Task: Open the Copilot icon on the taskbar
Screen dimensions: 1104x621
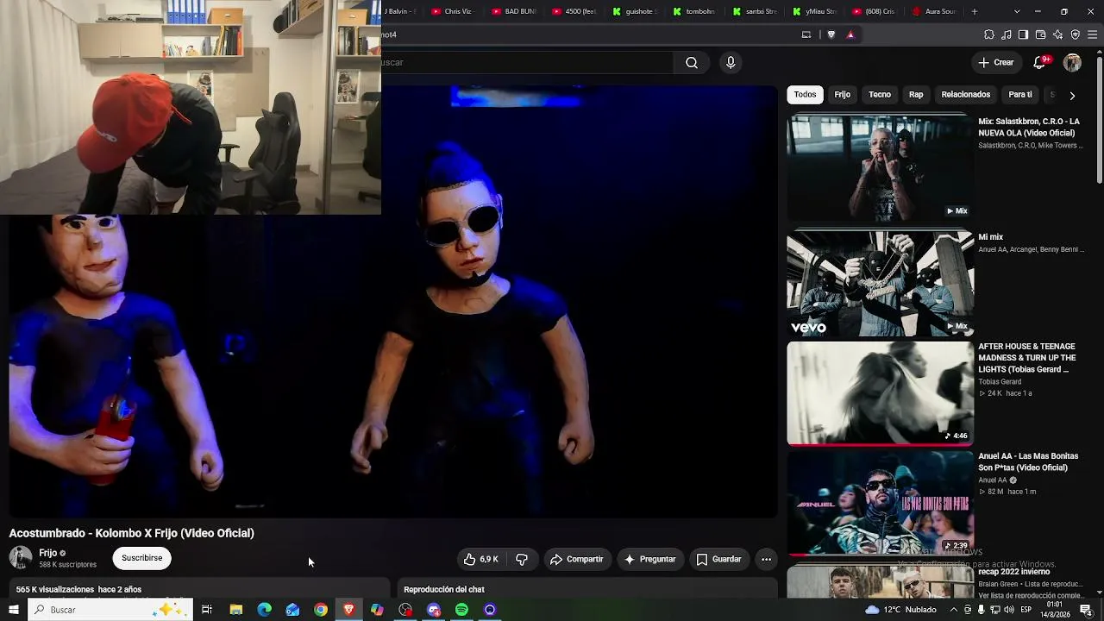Action: (x=377, y=610)
